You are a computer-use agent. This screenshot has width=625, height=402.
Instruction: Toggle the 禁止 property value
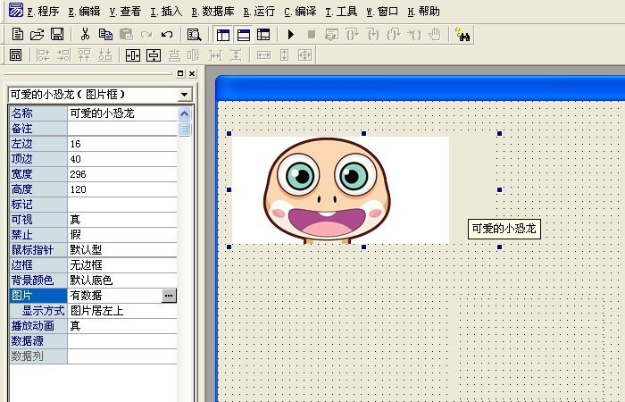122,235
